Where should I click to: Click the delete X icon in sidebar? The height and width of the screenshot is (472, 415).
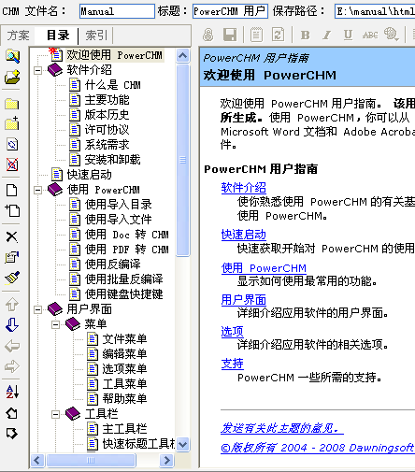pos(12,237)
